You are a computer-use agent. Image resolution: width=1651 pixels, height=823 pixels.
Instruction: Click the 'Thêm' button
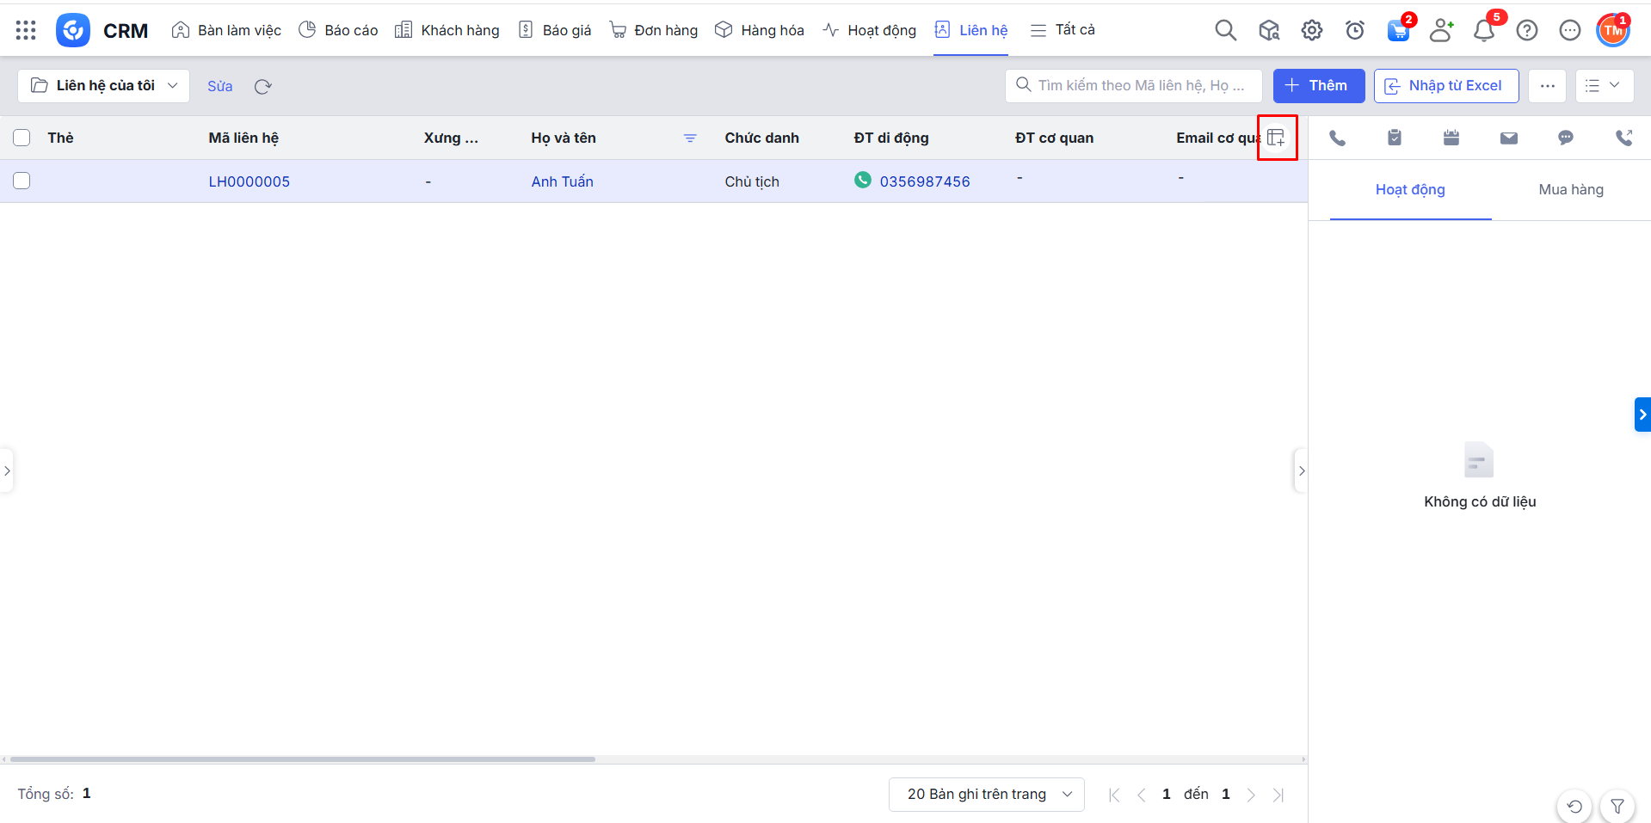(1318, 86)
